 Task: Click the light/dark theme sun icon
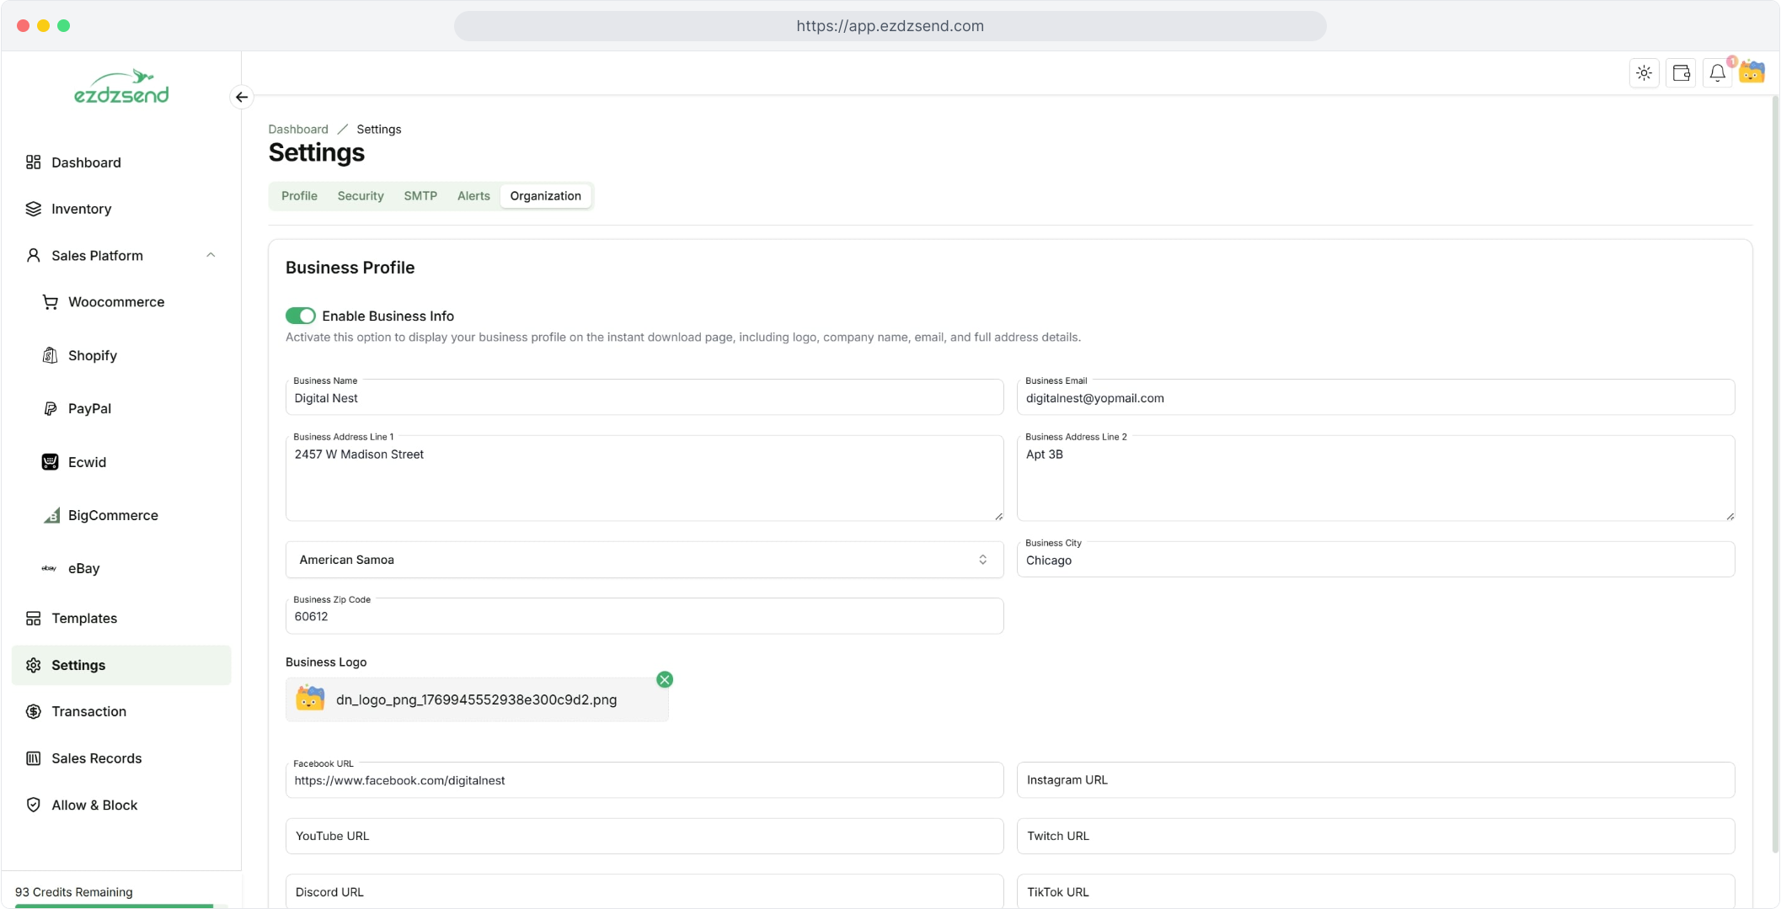(x=1644, y=73)
